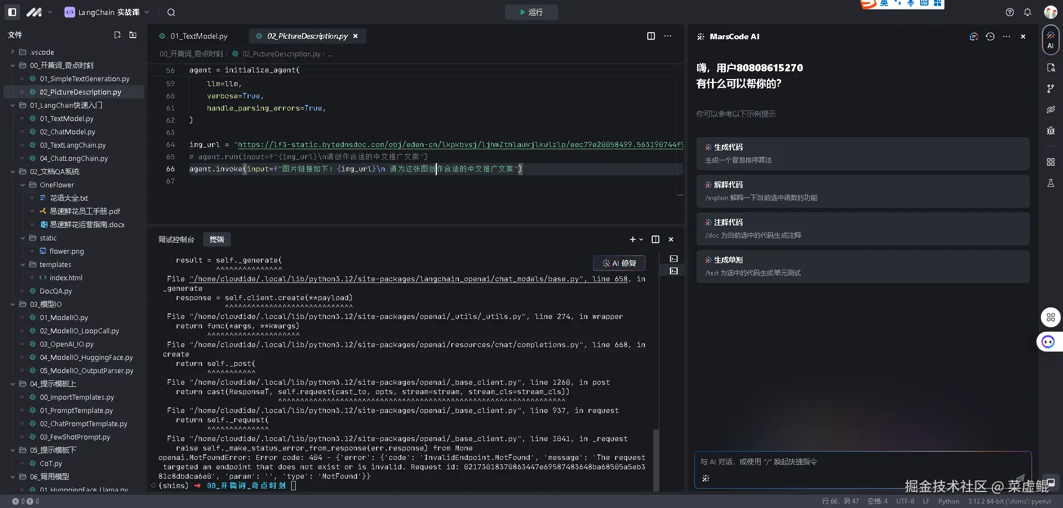The width and height of the screenshot is (1063, 508).
Task: Click the AI 修复 button
Action: tap(619, 263)
